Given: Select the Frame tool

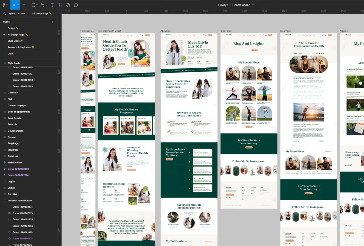Looking at the screenshot, I should (x=24, y=5).
